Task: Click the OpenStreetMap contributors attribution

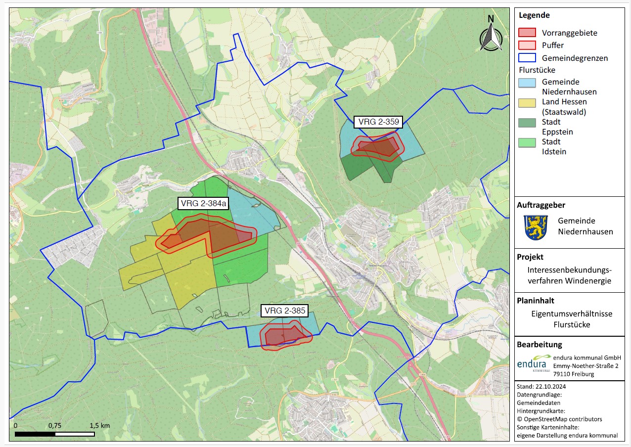Action: [x=559, y=419]
